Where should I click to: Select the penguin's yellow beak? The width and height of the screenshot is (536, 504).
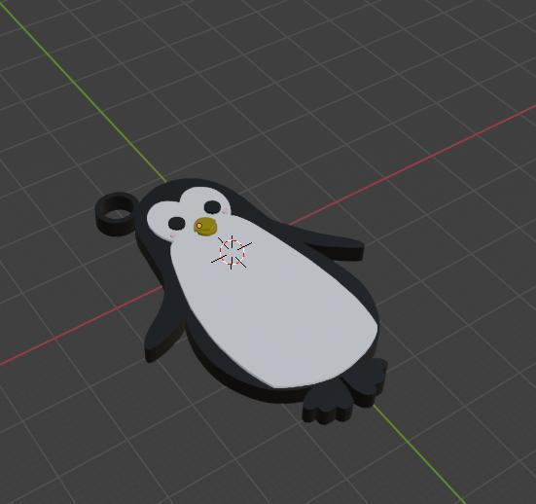tap(206, 227)
